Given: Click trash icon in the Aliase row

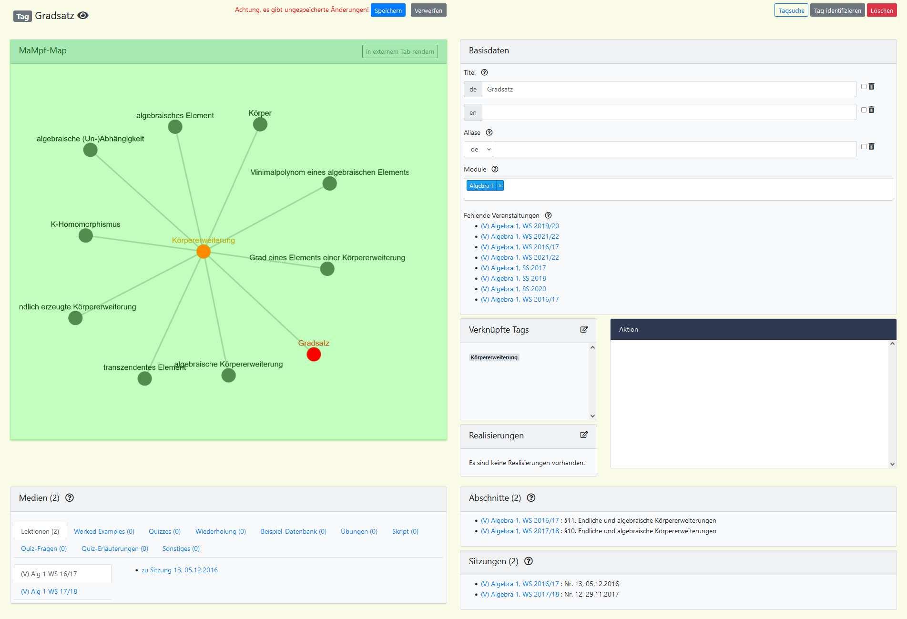Looking at the screenshot, I should (x=871, y=147).
